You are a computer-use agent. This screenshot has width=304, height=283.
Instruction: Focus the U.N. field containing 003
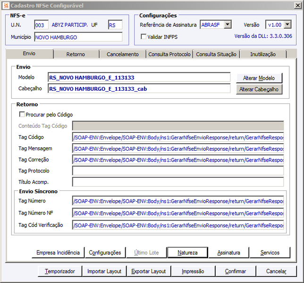pos(41,25)
